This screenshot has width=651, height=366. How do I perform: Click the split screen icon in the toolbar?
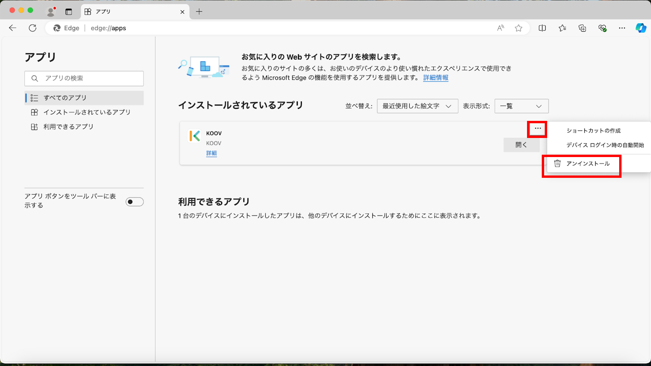[542, 28]
